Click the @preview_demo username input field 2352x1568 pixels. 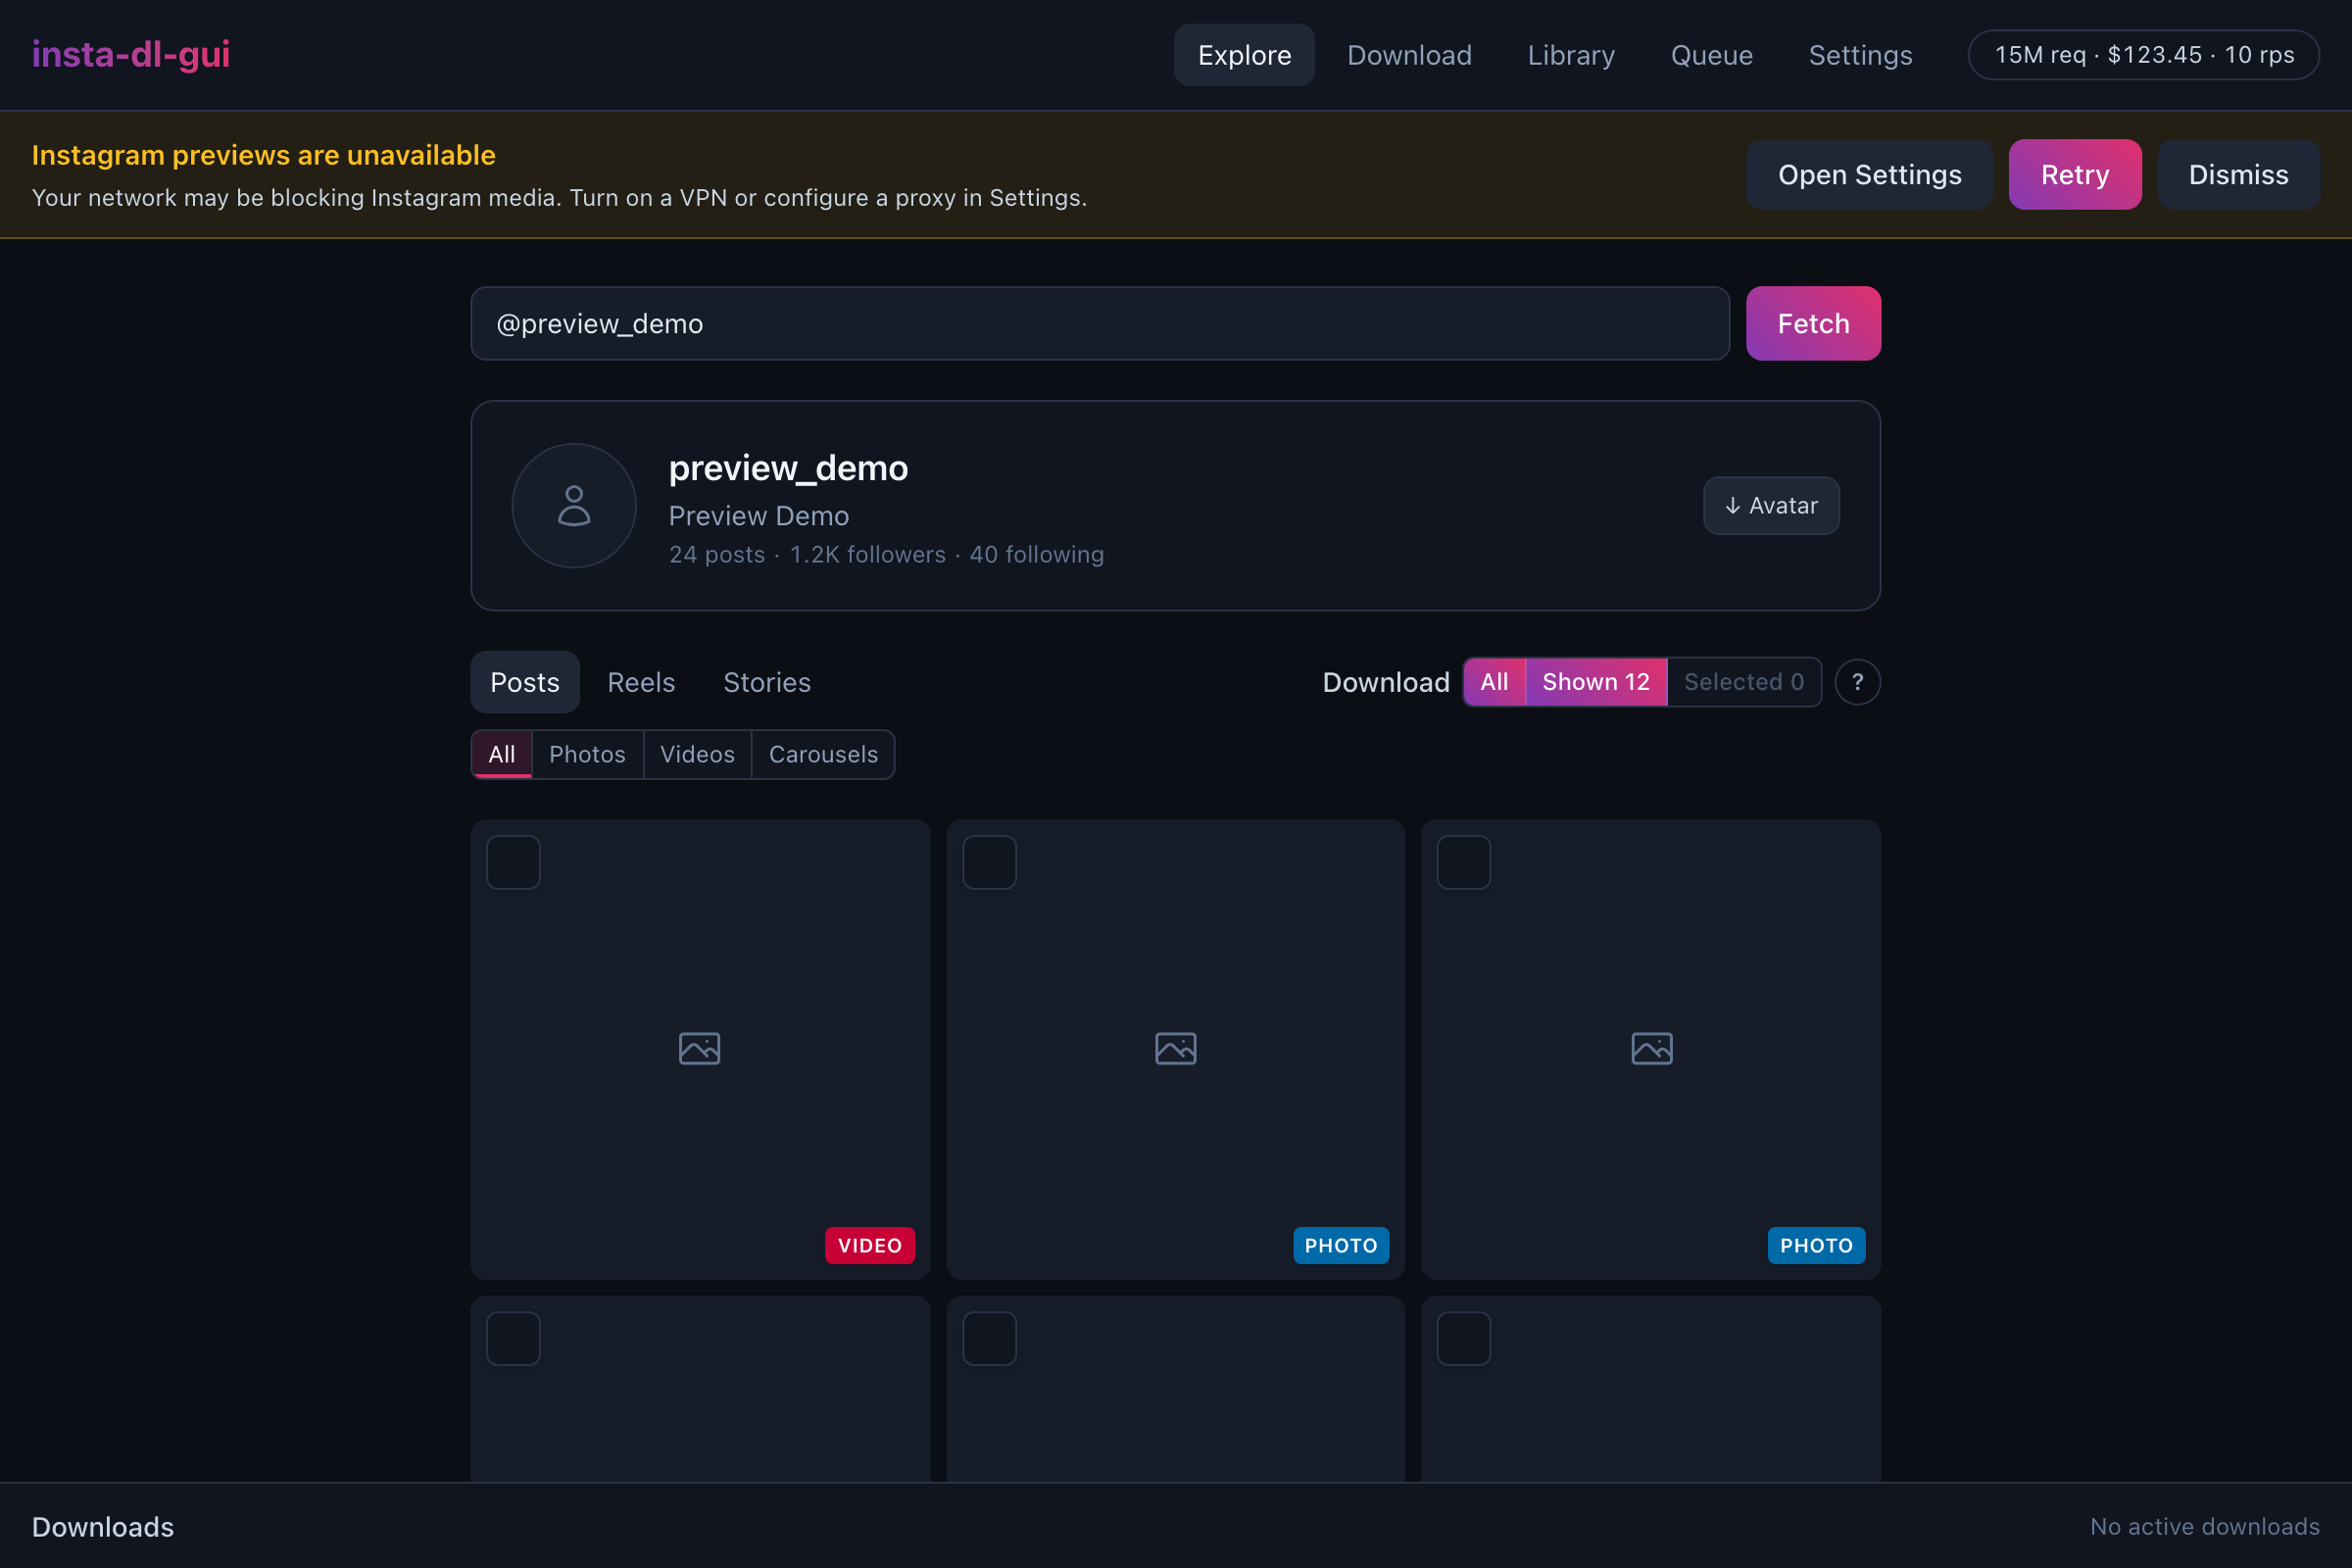point(1100,324)
